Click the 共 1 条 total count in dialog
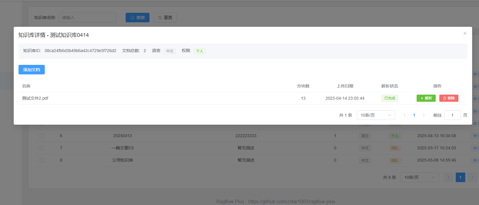This screenshot has height=205, width=479. click(x=346, y=115)
